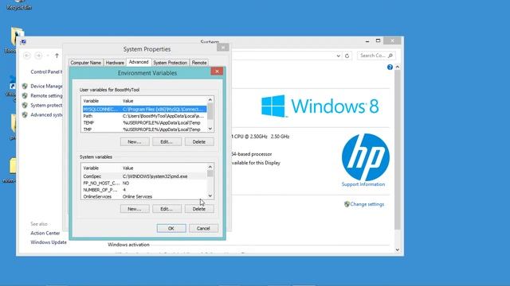Select the ComSpec system variable row
This screenshot has height=286, width=510.
(x=144, y=176)
